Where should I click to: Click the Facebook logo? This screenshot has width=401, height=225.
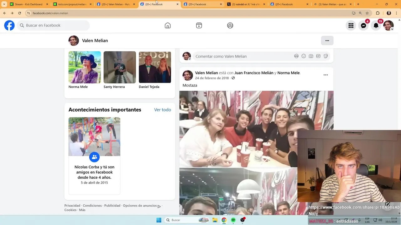point(9,25)
